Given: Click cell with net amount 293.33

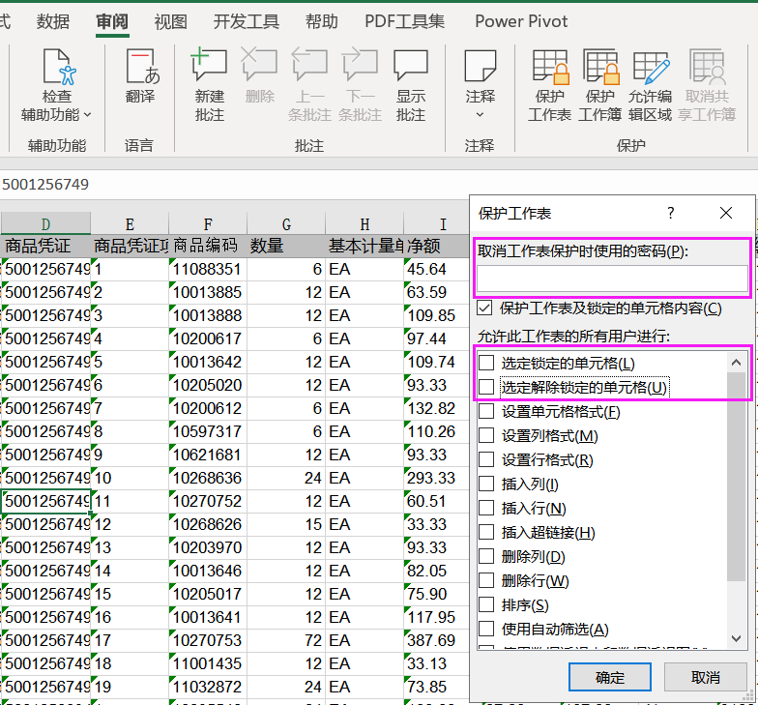Looking at the screenshot, I should click(437, 478).
